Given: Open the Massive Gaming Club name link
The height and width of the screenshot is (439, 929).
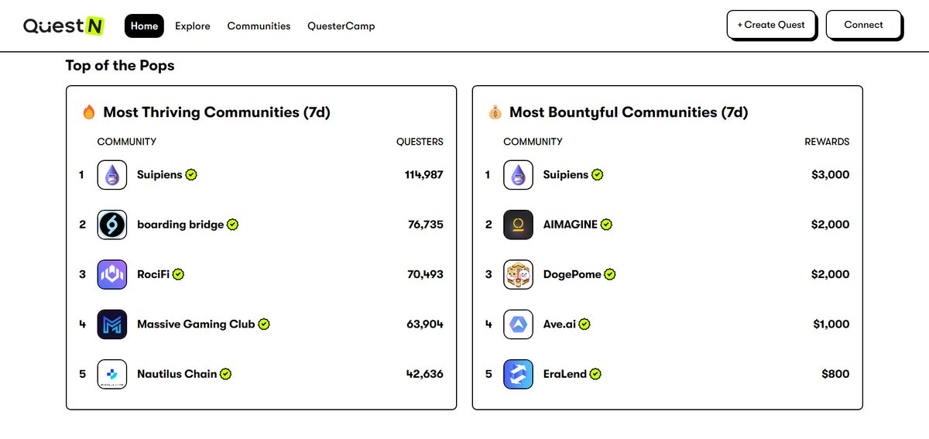Looking at the screenshot, I should (196, 324).
